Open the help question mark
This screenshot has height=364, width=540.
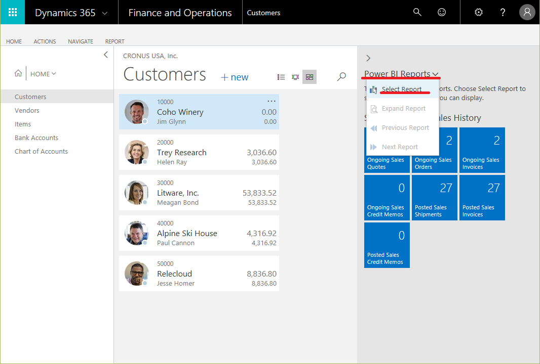pyautogui.click(x=503, y=12)
